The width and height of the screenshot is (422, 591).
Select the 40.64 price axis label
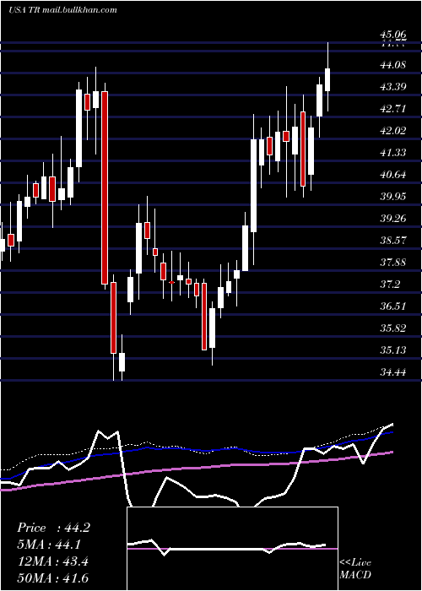point(393,175)
